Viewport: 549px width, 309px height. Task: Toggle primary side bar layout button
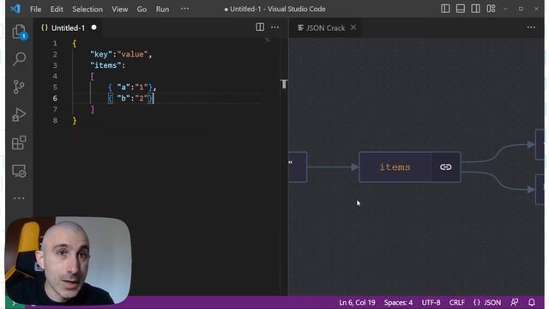pos(445,9)
